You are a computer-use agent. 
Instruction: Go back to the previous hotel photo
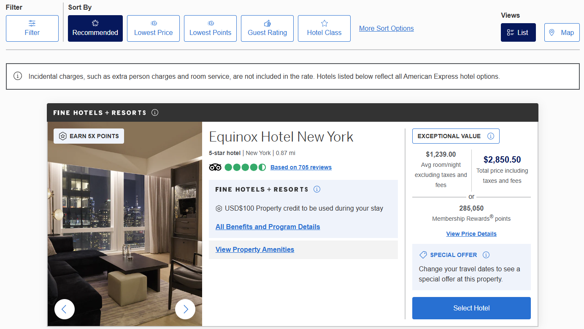[65, 309]
